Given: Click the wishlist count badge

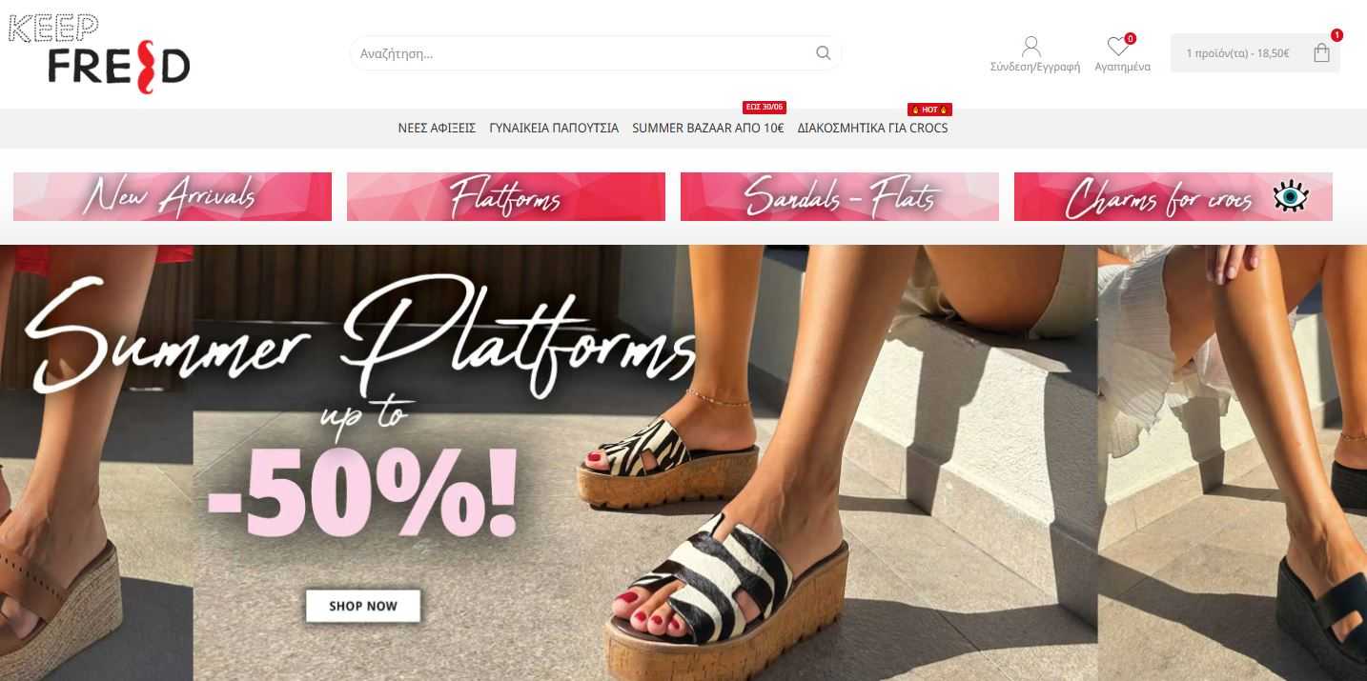Looking at the screenshot, I should pos(1130,39).
